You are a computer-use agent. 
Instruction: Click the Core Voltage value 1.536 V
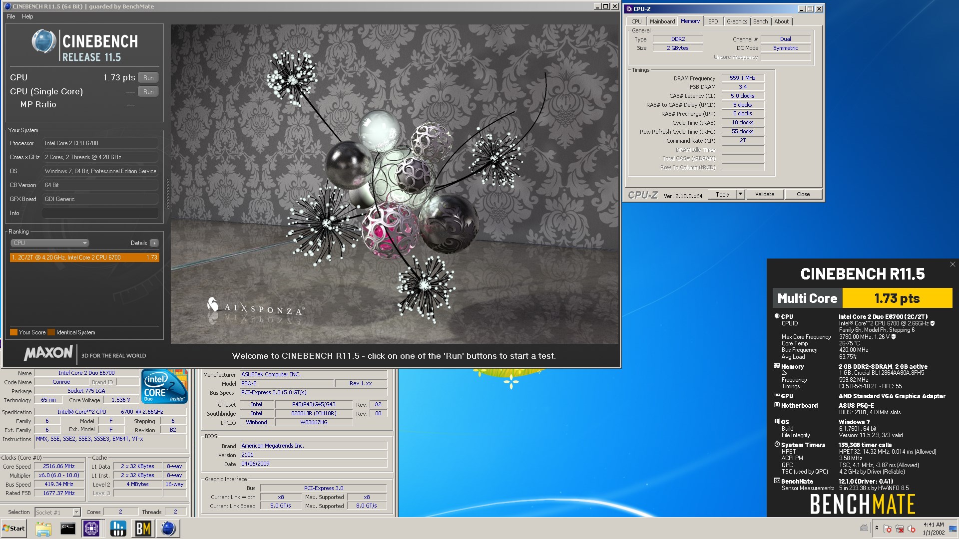(x=121, y=400)
